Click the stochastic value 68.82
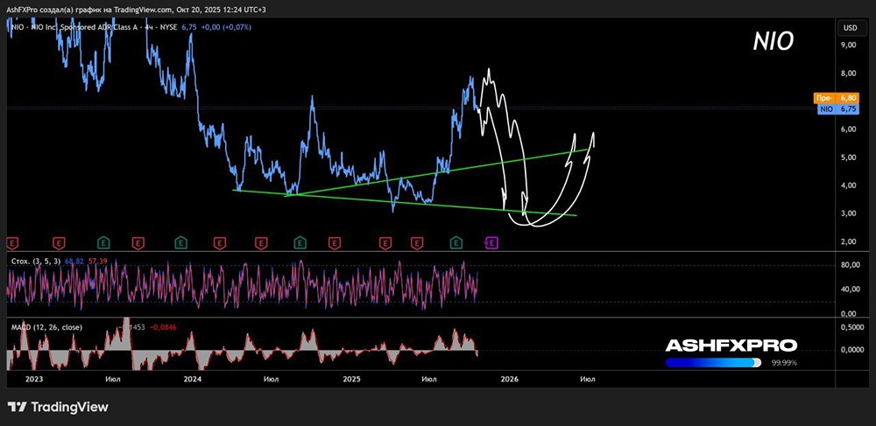This screenshot has width=876, height=426. pyautogui.click(x=74, y=261)
